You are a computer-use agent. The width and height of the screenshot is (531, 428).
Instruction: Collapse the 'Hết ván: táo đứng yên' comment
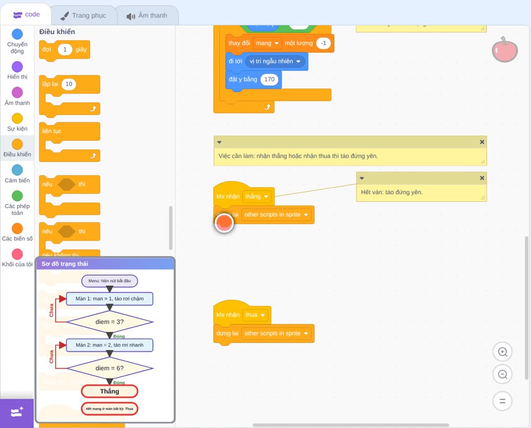[x=362, y=178]
